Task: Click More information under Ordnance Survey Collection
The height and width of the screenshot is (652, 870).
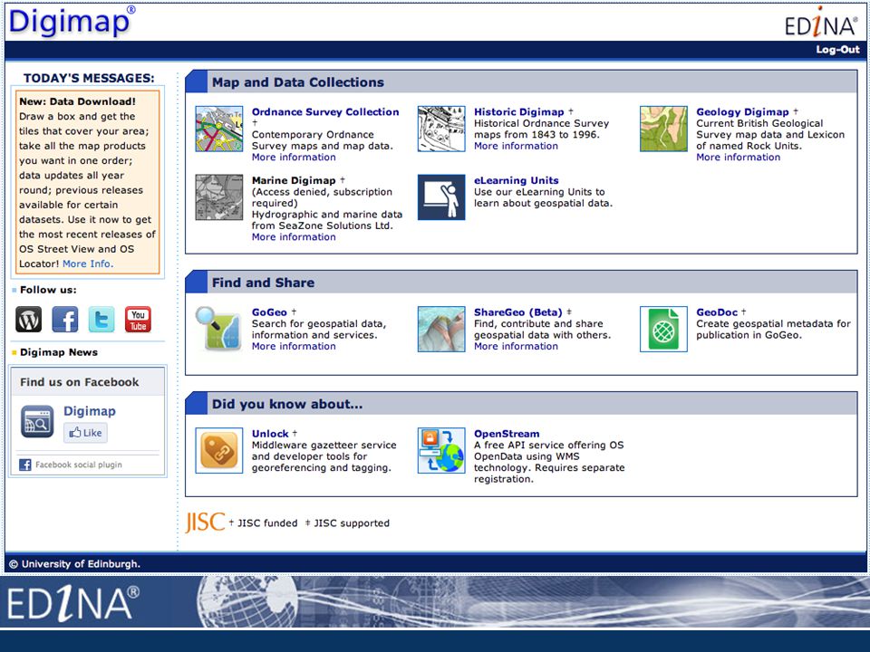Action: [x=294, y=158]
